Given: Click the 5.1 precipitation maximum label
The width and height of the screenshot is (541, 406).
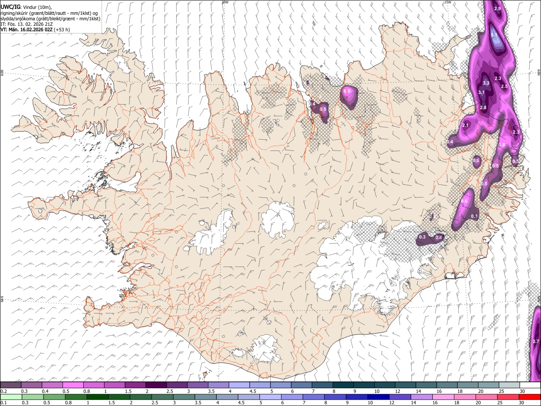Looking at the screenshot, I should (x=495, y=35).
